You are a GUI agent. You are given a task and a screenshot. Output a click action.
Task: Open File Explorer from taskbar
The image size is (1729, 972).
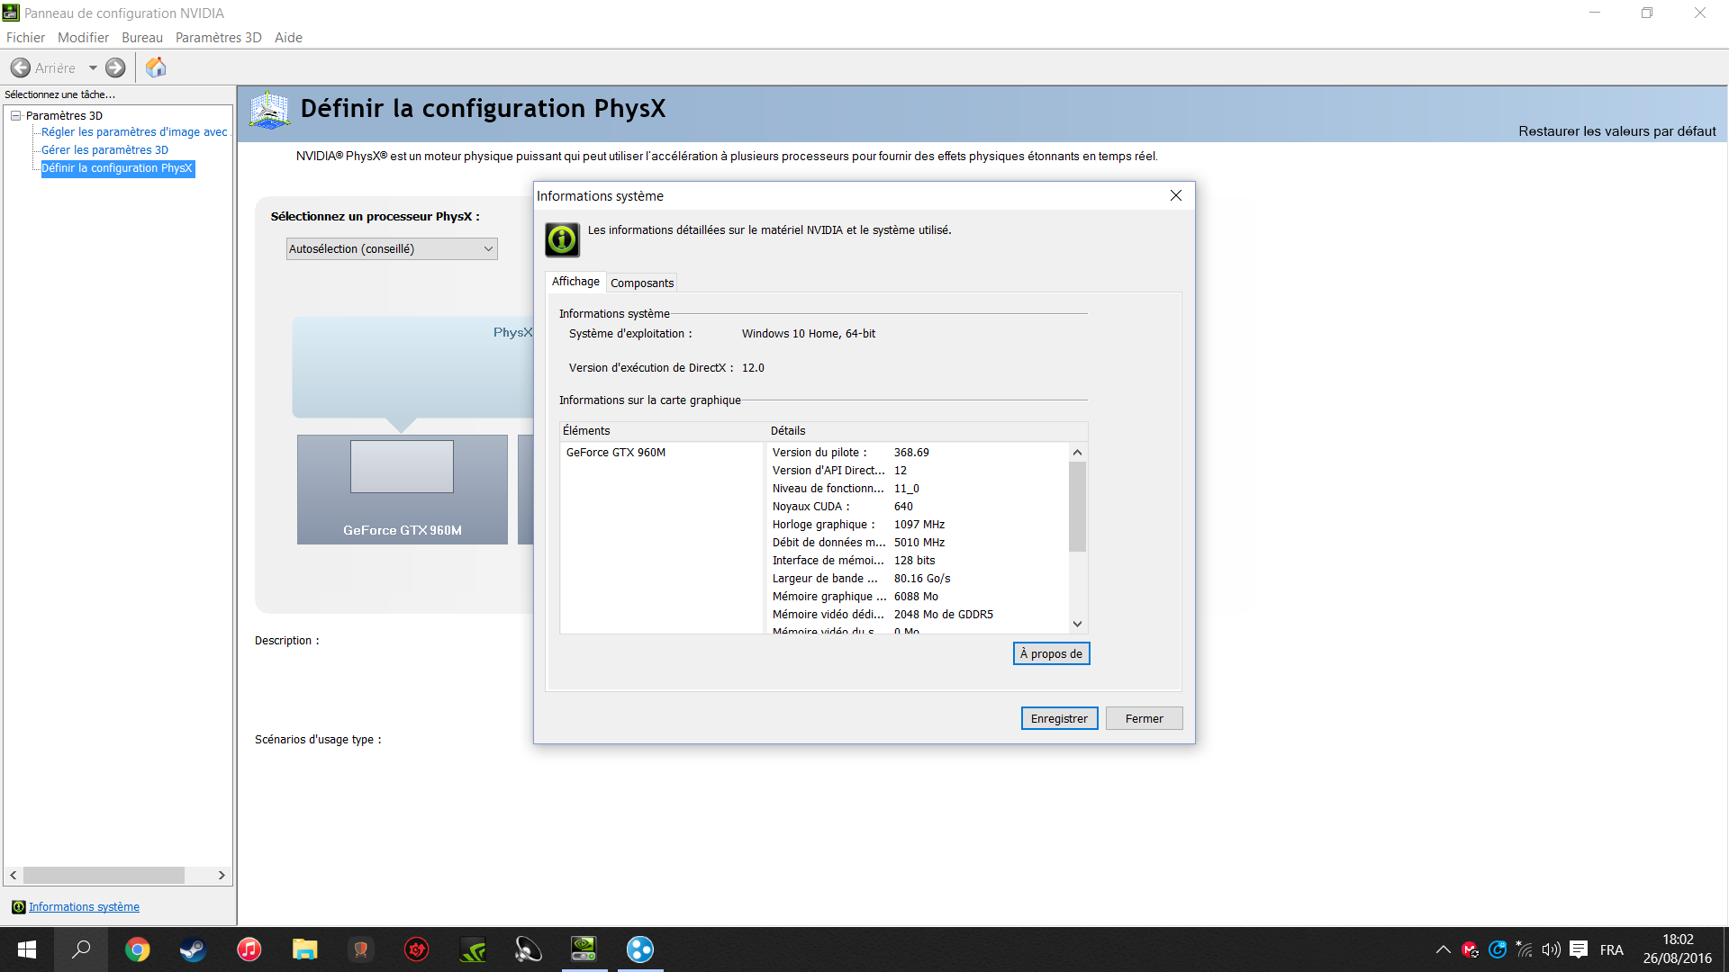pos(304,949)
